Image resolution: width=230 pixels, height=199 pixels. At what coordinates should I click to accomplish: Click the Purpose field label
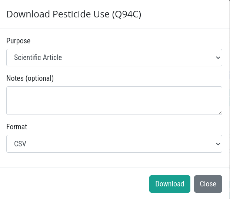(19, 41)
